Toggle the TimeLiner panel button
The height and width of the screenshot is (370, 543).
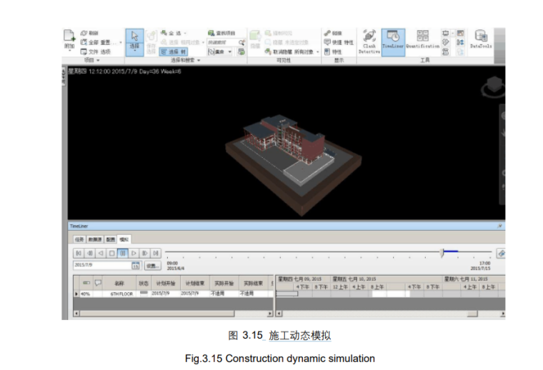tap(393, 41)
